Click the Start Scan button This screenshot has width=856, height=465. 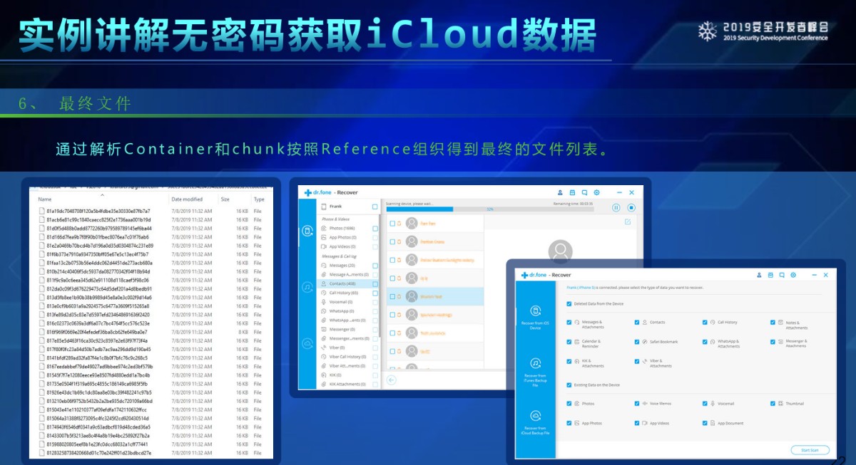click(x=810, y=449)
